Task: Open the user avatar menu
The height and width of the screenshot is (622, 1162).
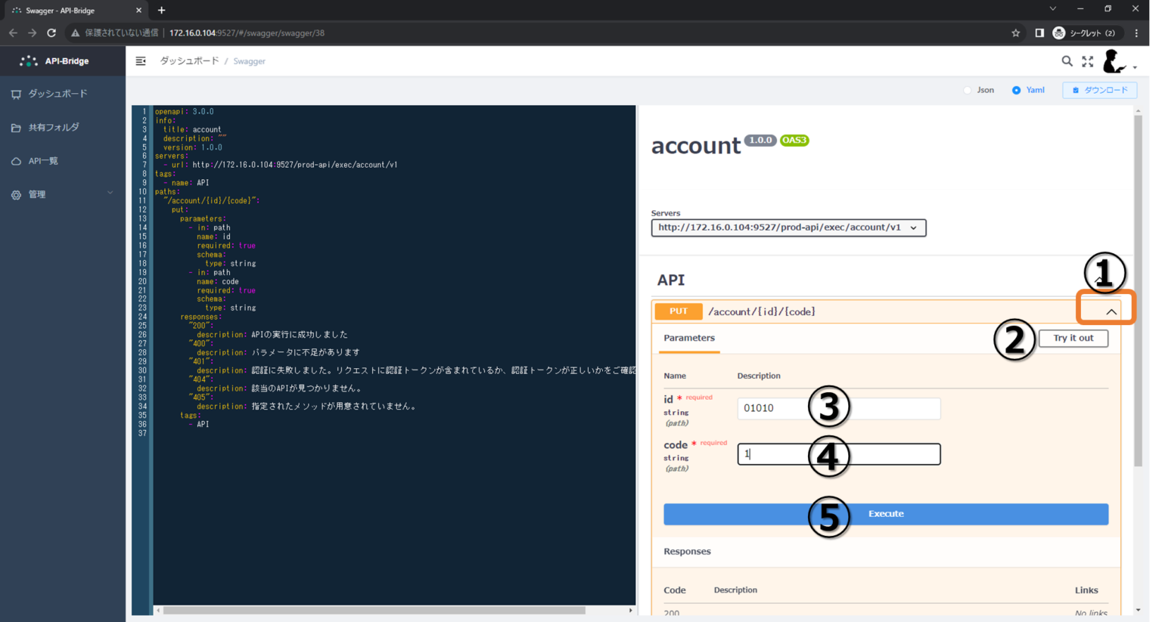Action: 1114,61
